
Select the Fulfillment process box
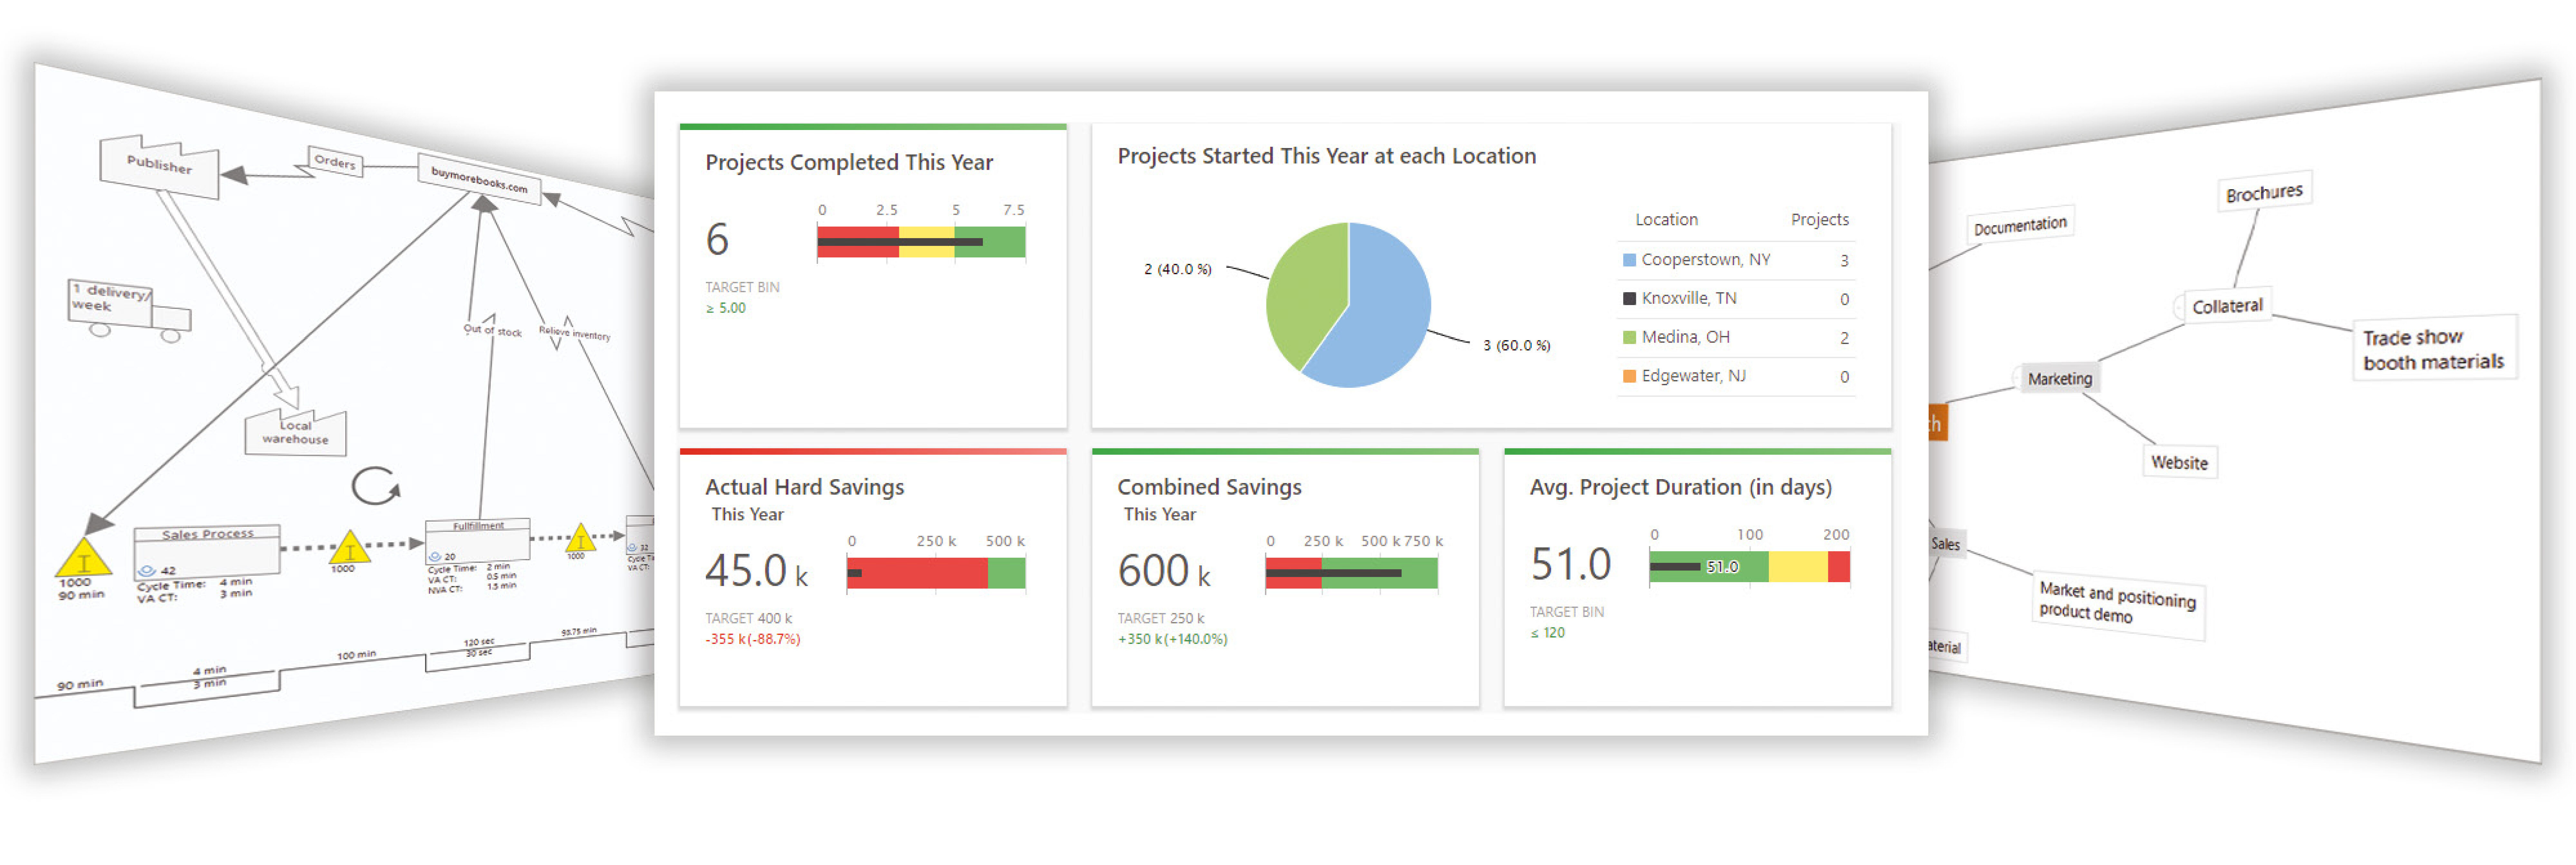(478, 541)
